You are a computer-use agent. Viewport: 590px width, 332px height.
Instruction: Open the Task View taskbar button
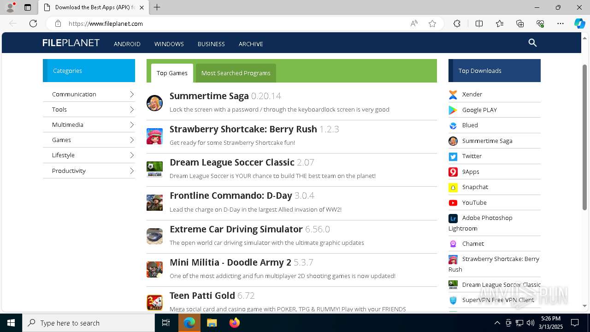166,323
